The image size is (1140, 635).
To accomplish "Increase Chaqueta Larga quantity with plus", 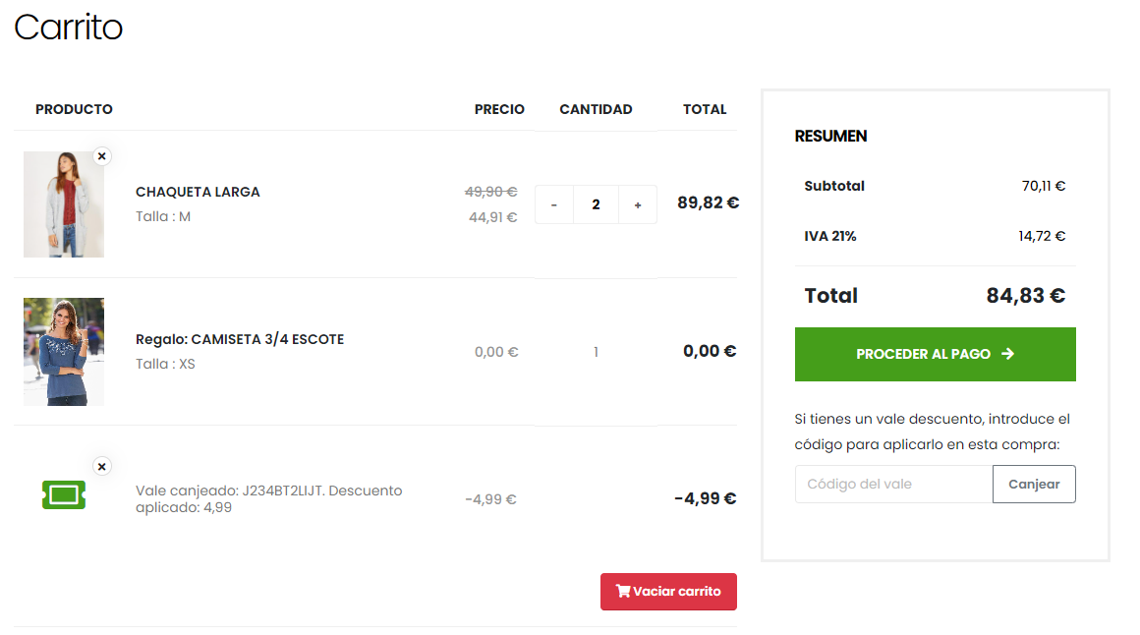I will click(638, 204).
